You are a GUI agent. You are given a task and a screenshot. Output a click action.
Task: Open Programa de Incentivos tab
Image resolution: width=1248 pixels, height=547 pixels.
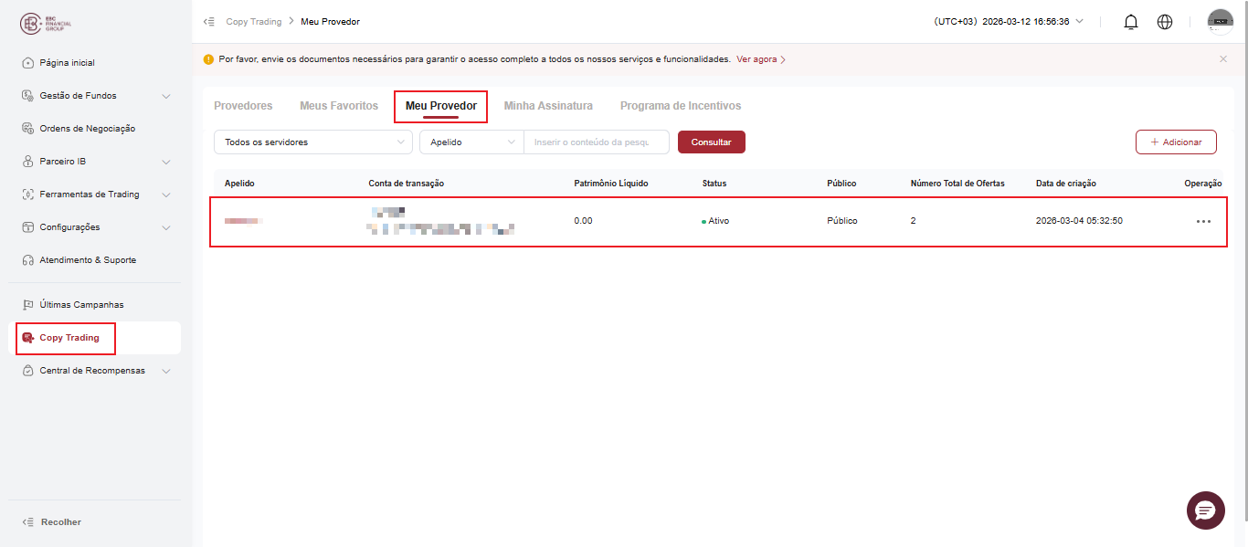681,106
